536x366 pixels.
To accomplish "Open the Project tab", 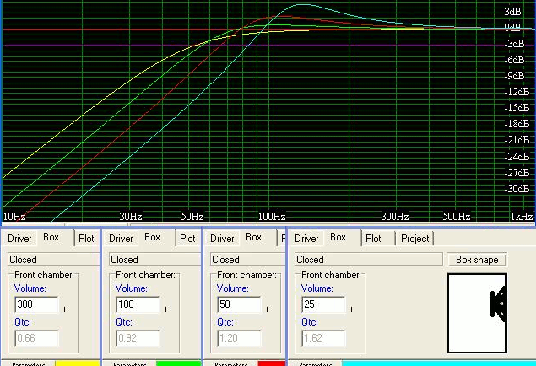I will tap(414, 239).
